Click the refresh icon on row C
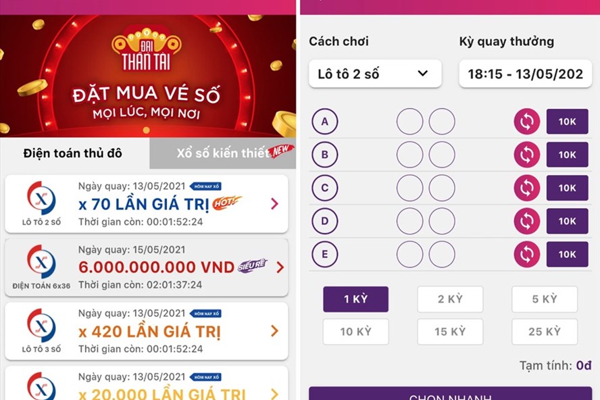 526,188
